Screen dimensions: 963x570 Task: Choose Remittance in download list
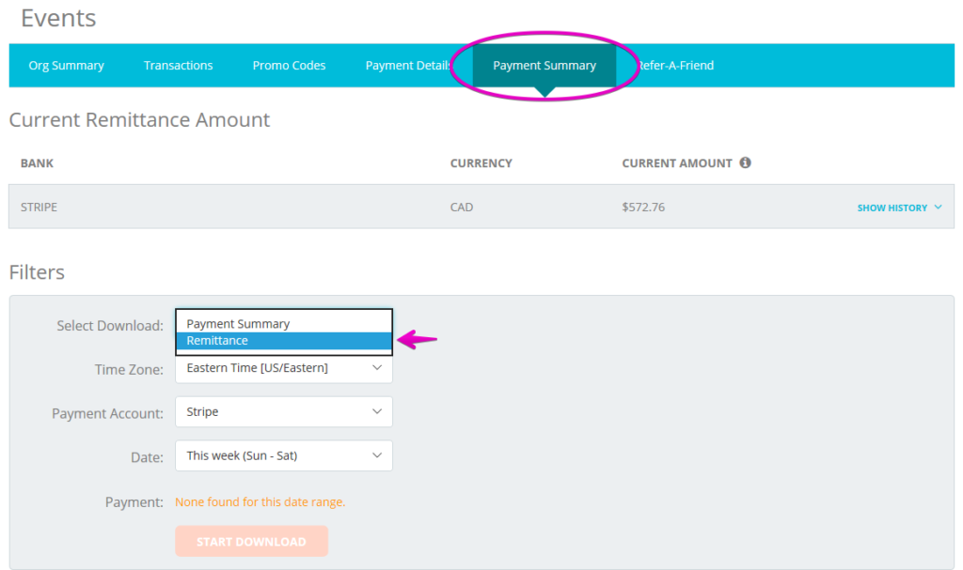(284, 341)
